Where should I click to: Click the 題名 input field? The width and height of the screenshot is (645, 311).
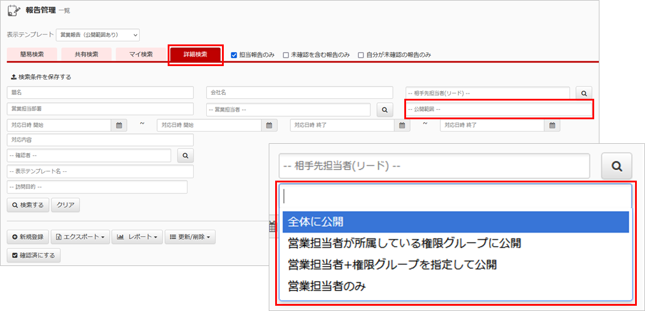coord(100,93)
